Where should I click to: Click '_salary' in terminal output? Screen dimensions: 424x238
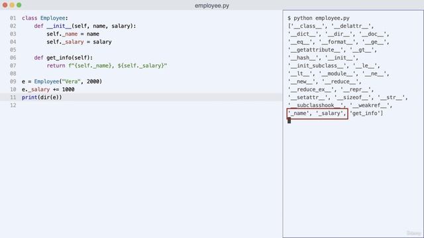coord(330,113)
